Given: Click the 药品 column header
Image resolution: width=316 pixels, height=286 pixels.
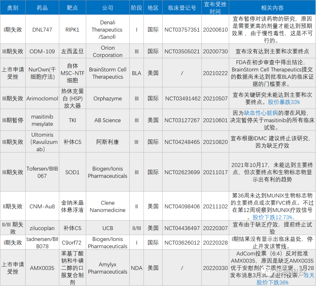Looking at the screenshot, I should [42, 8].
